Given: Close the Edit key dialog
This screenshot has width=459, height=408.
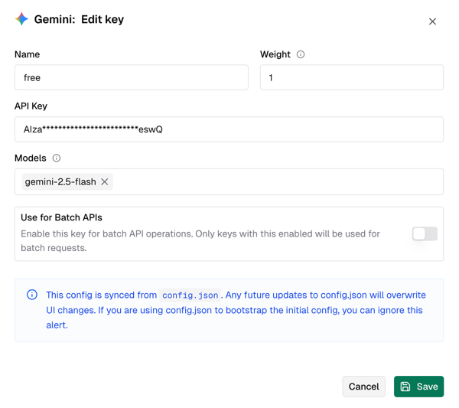Looking at the screenshot, I should pos(432,21).
